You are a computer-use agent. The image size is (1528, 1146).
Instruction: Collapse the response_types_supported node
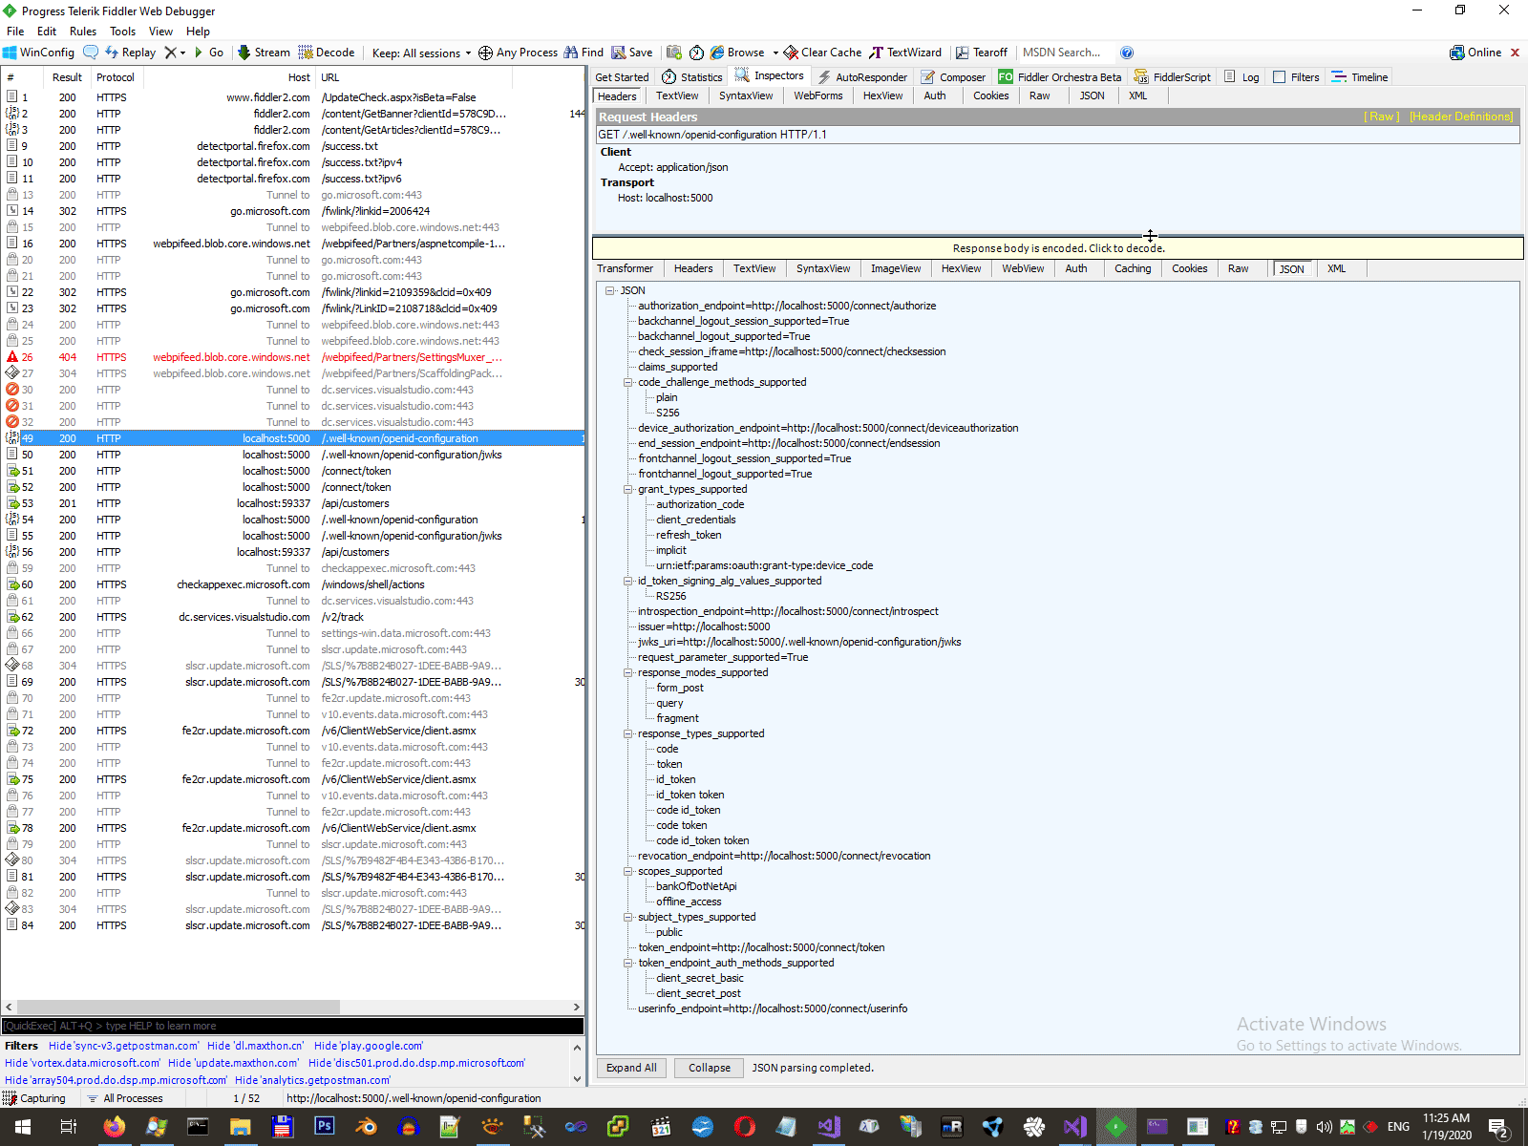click(x=628, y=733)
